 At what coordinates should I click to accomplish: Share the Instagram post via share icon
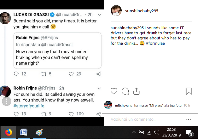[136, 91]
